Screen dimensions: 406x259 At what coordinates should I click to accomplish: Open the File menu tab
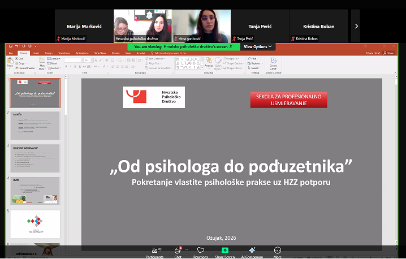pyautogui.click(x=11, y=53)
